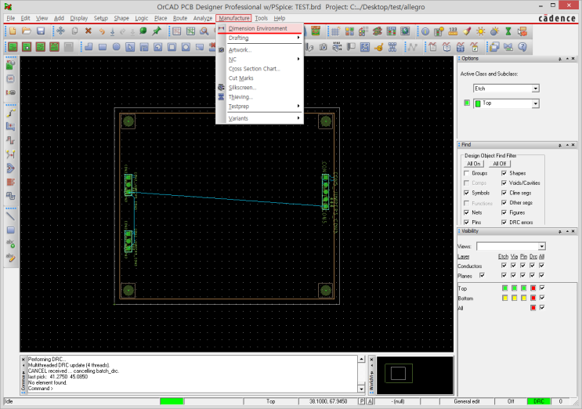Click the red X Delete icon

pyautogui.click(x=88, y=31)
